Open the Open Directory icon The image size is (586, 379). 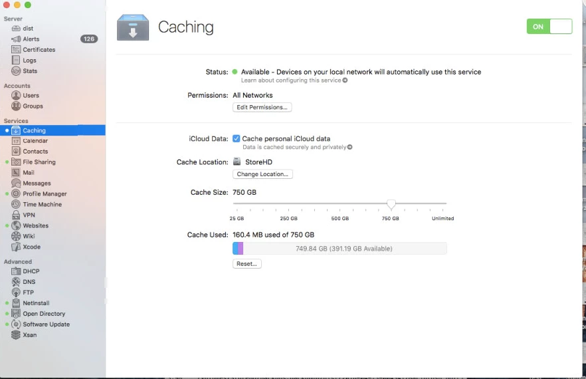point(16,314)
